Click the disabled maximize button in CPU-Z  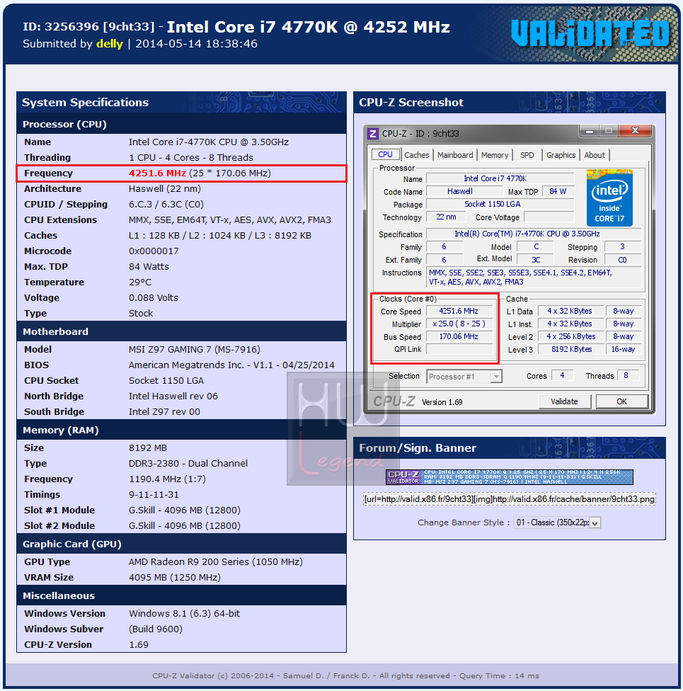pos(609,130)
